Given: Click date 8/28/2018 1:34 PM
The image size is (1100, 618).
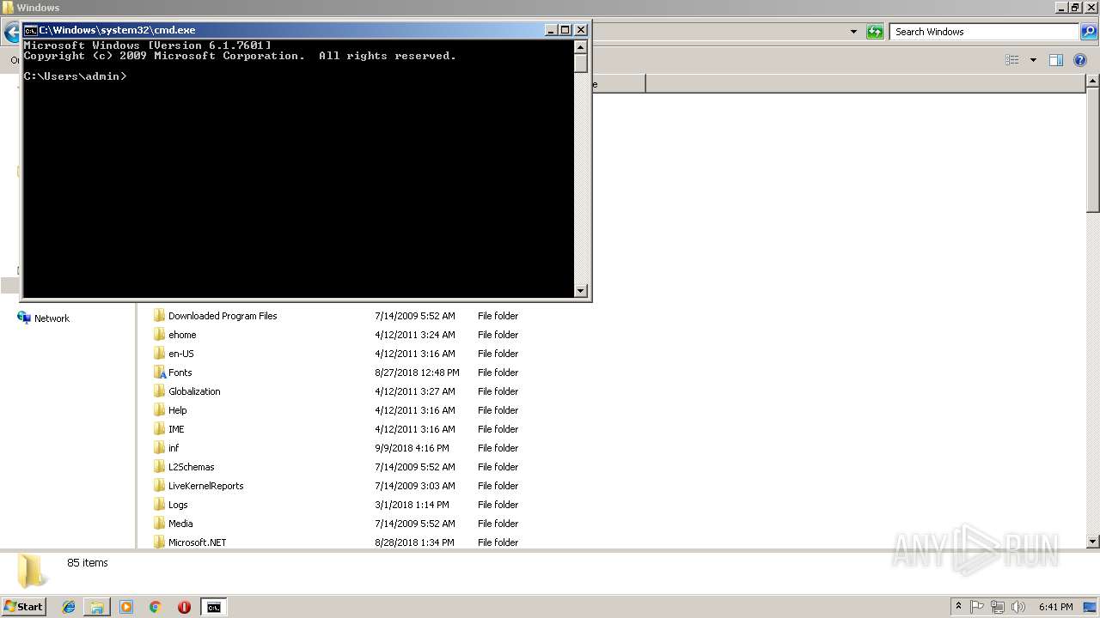Looking at the screenshot, I should 414,542.
